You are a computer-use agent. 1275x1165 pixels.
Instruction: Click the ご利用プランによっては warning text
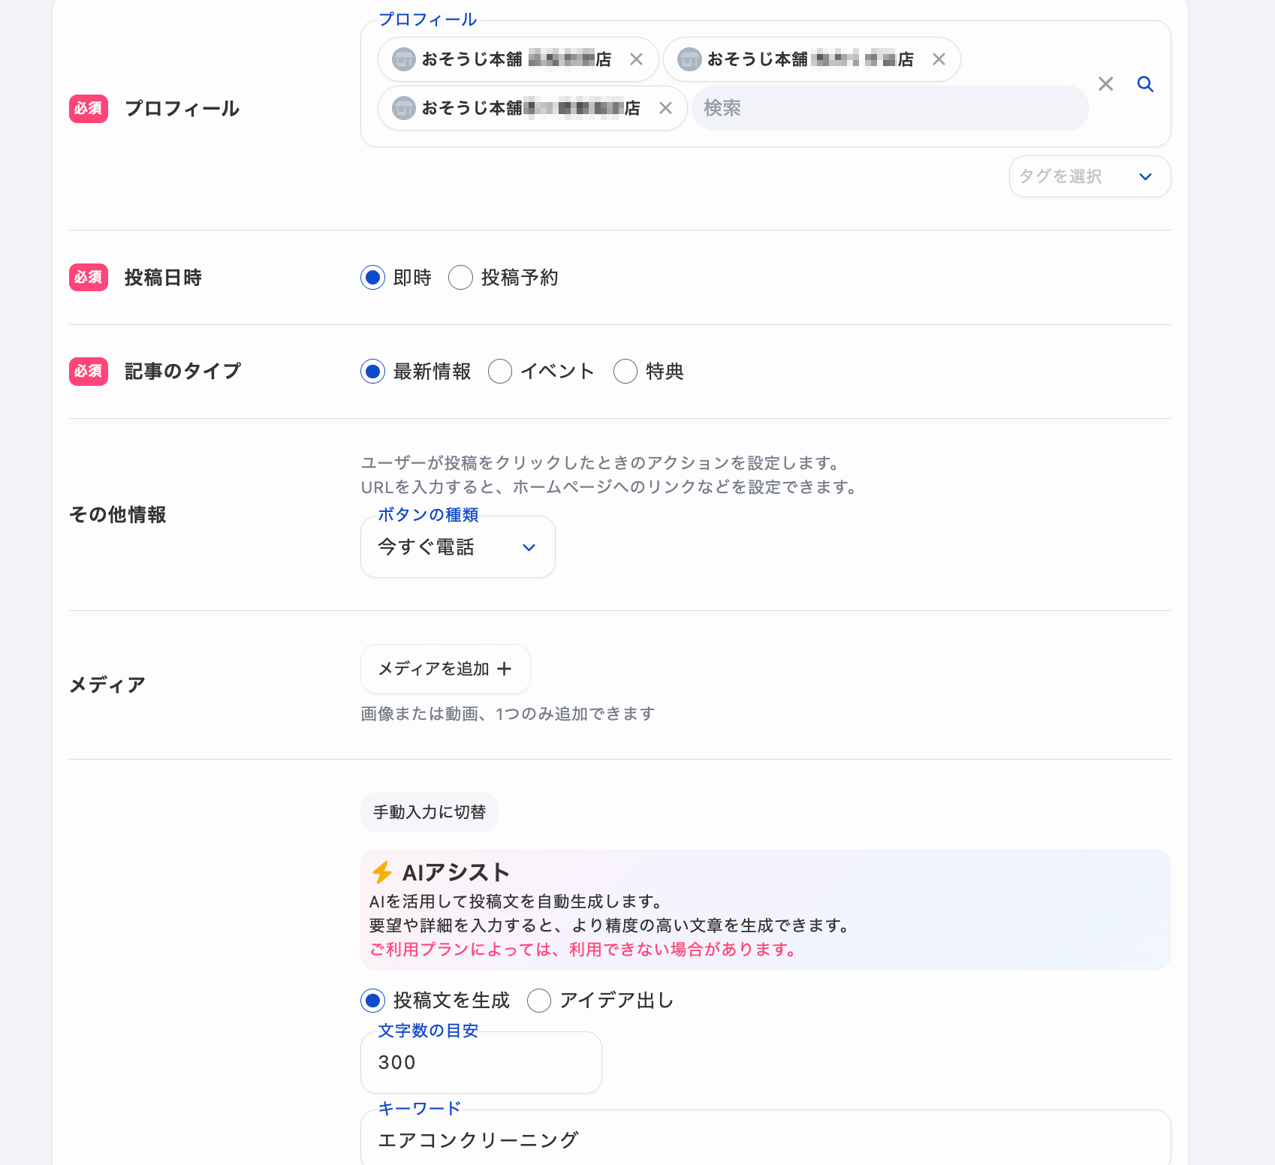point(583,950)
